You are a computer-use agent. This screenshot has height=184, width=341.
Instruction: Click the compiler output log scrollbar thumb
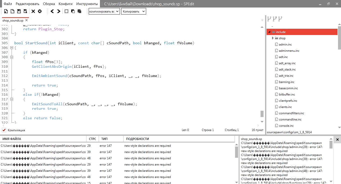coord(331,144)
